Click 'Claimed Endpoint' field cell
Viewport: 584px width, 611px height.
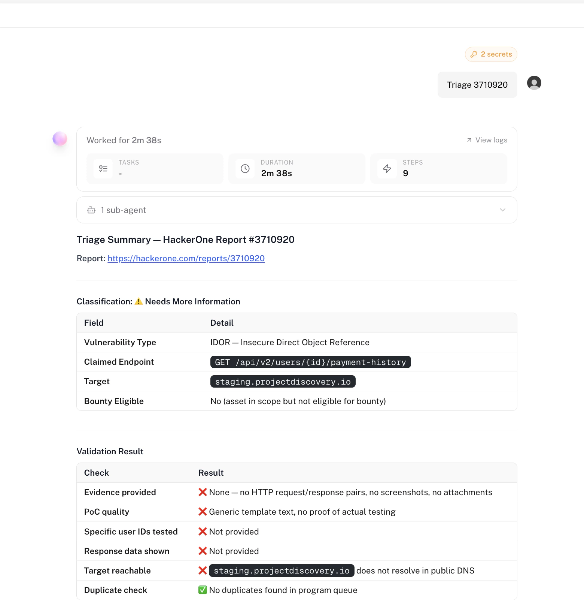pyautogui.click(x=119, y=362)
